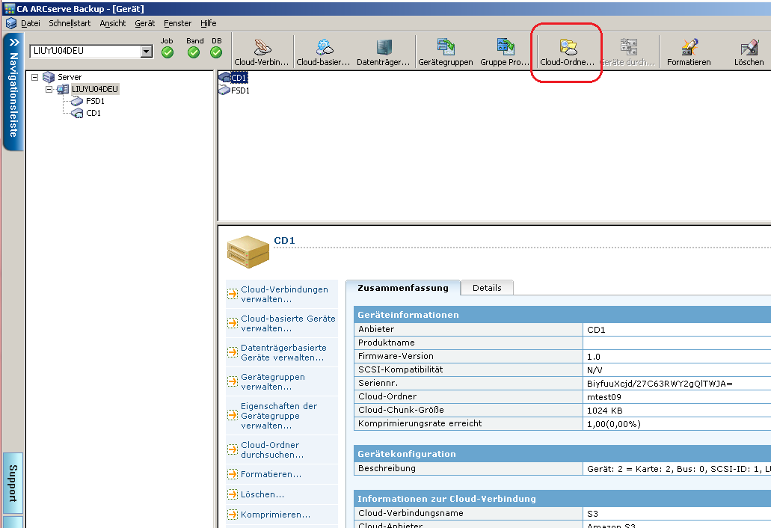Collapse the LIUYU04DEU tree node

point(49,89)
